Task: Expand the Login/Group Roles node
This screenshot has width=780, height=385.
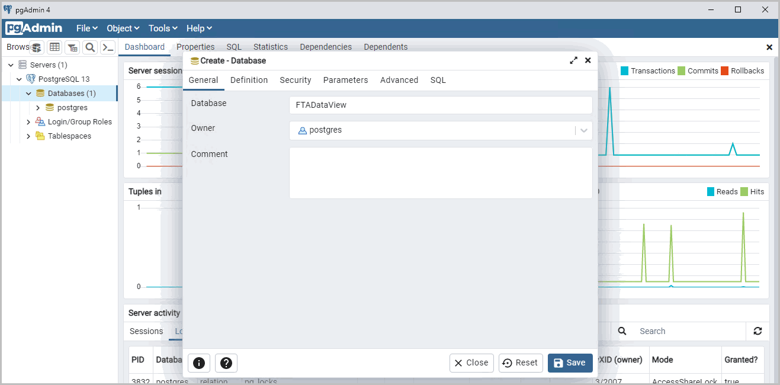Action: click(28, 122)
